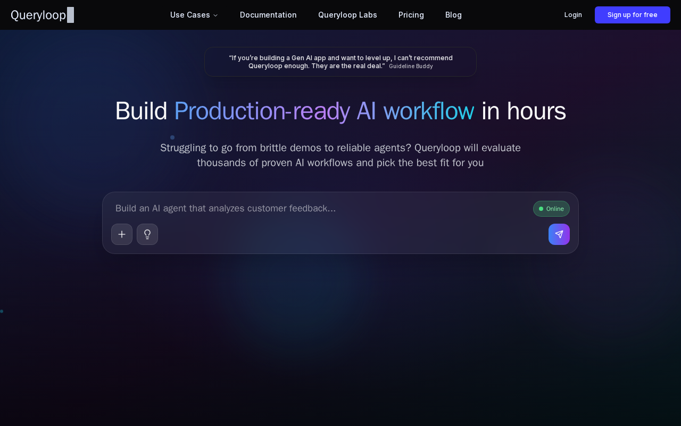Viewport: 681px width, 426px height.
Task: Visit the Blog page
Action: coord(453,15)
